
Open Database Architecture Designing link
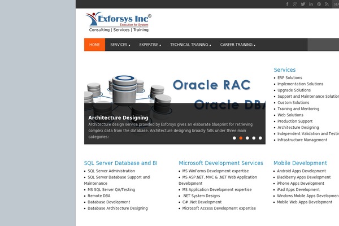pyautogui.click(x=118, y=208)
